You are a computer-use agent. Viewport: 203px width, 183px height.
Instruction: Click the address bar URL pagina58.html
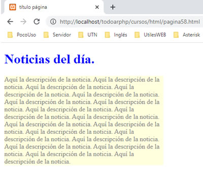130,22
